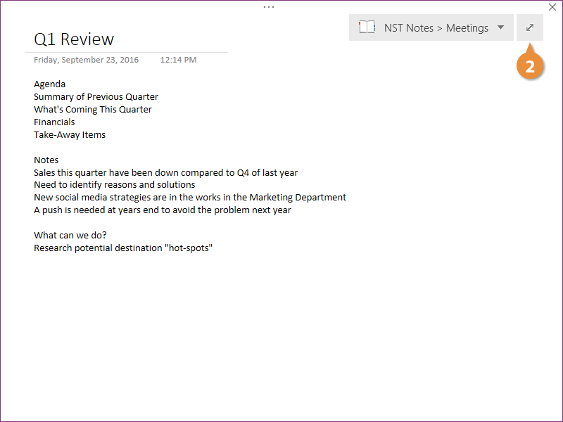The width and height of the screenshot is (563, 422).
Task: Select the 12:14 PM timestamp
Action: (178, 60)
